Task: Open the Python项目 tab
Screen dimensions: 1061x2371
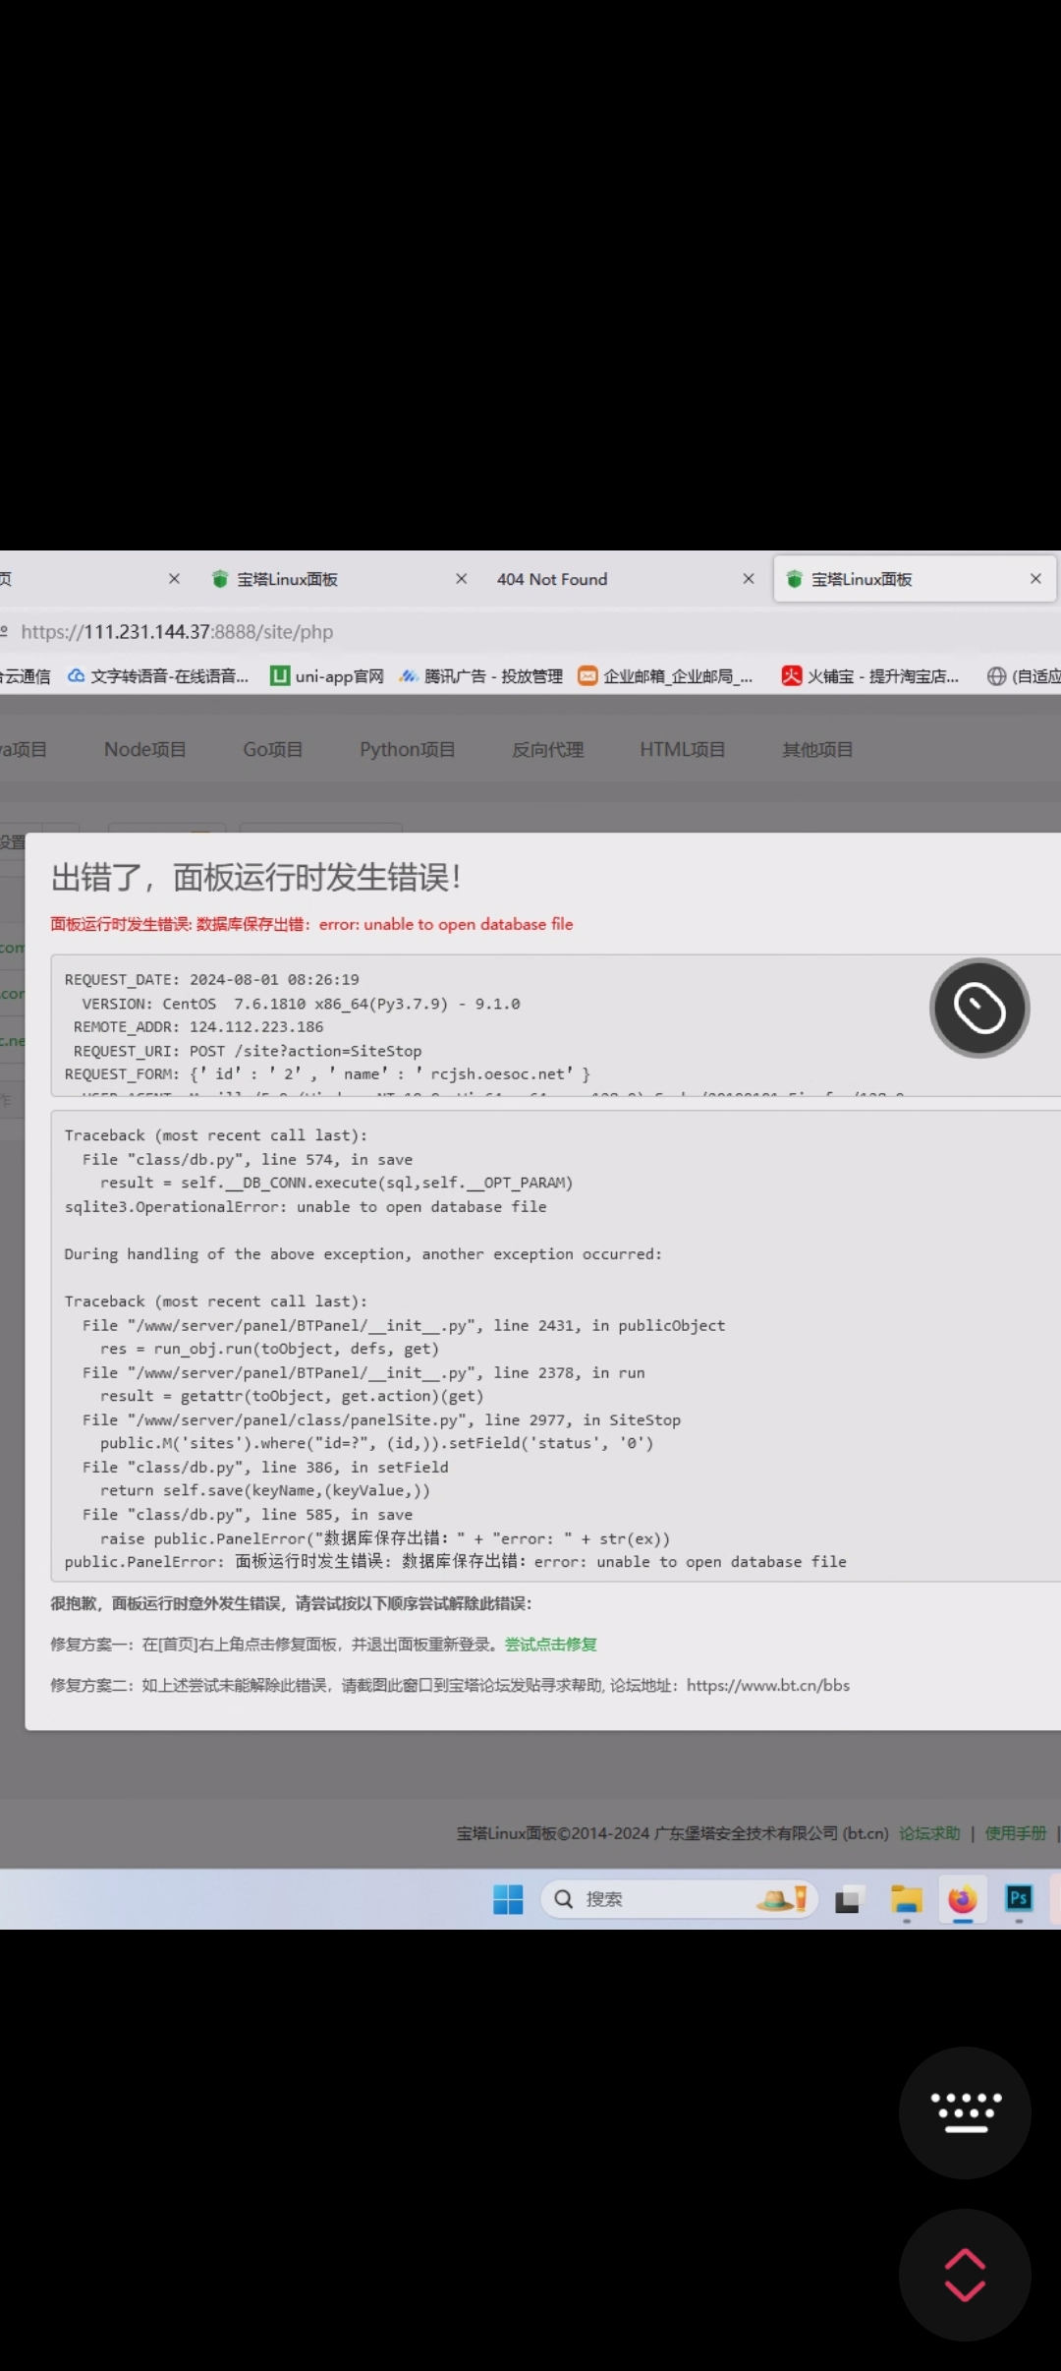Action: tap(408, 749)
